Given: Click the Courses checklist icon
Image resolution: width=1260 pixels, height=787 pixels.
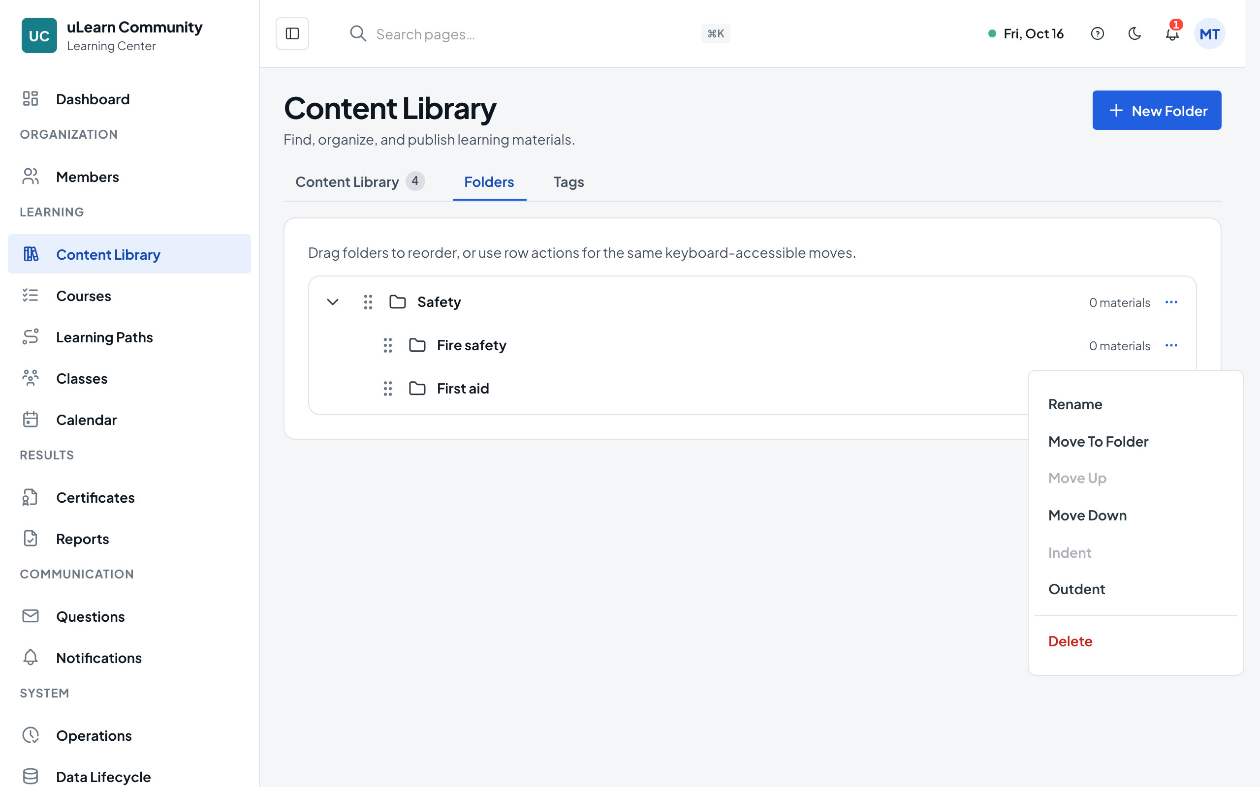Looking at the screenshot, I should click(31, 295).
